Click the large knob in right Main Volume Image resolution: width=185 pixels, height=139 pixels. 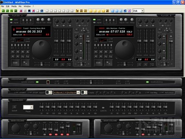click(108, 128)
